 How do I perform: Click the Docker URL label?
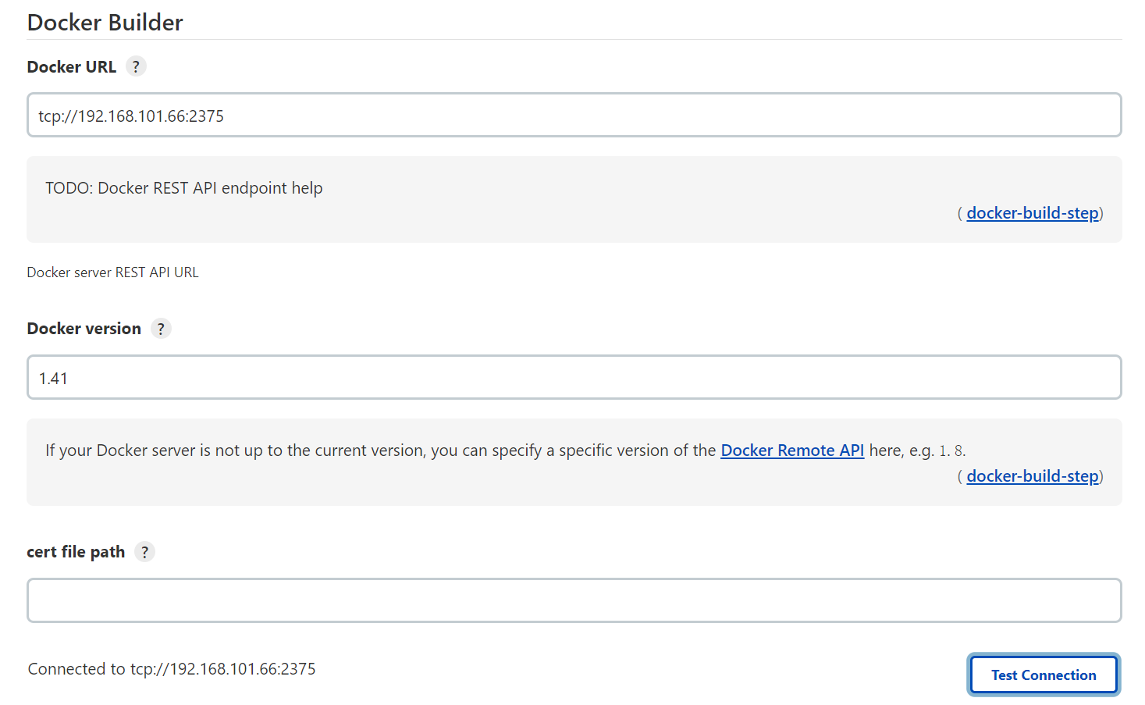[x=72, y=67]
